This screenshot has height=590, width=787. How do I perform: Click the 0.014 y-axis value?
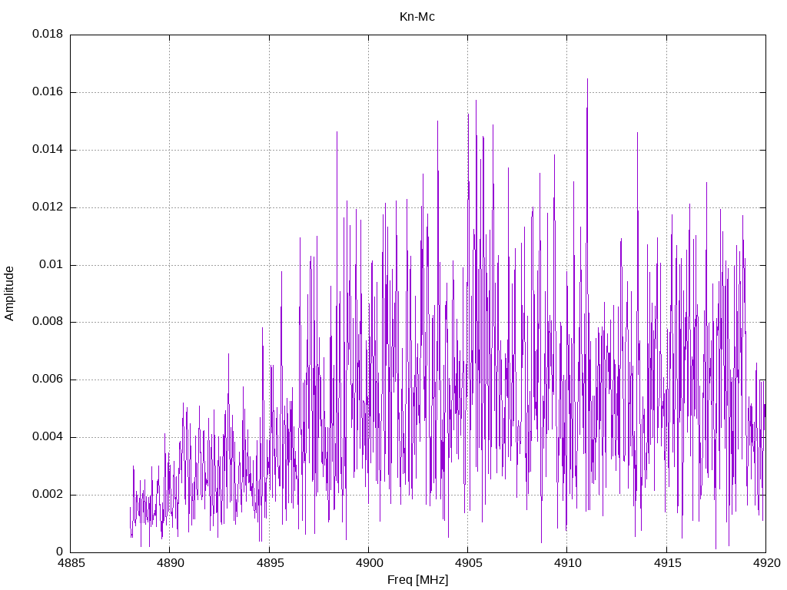(x=48, y=150)
